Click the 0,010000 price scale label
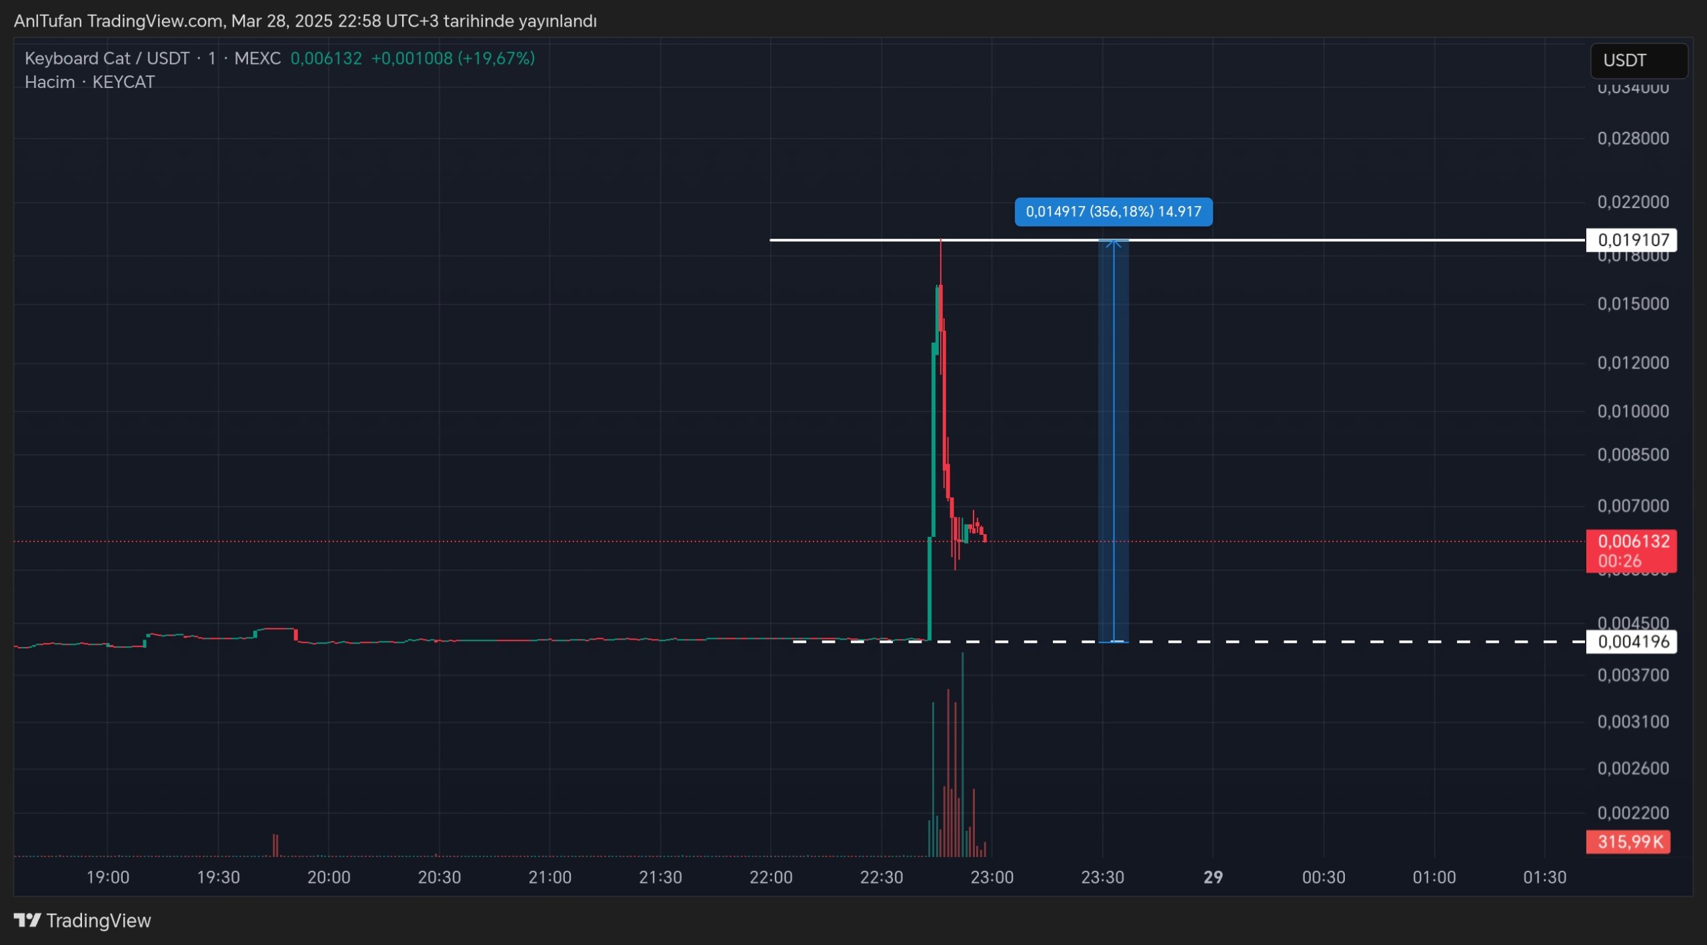The height and width of the screenshot is (945, 1707). 1632,411
